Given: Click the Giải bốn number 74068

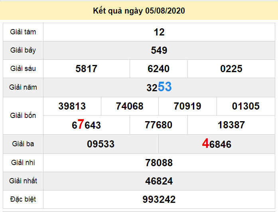Looking at the screenshot, I should click(130, 106).
